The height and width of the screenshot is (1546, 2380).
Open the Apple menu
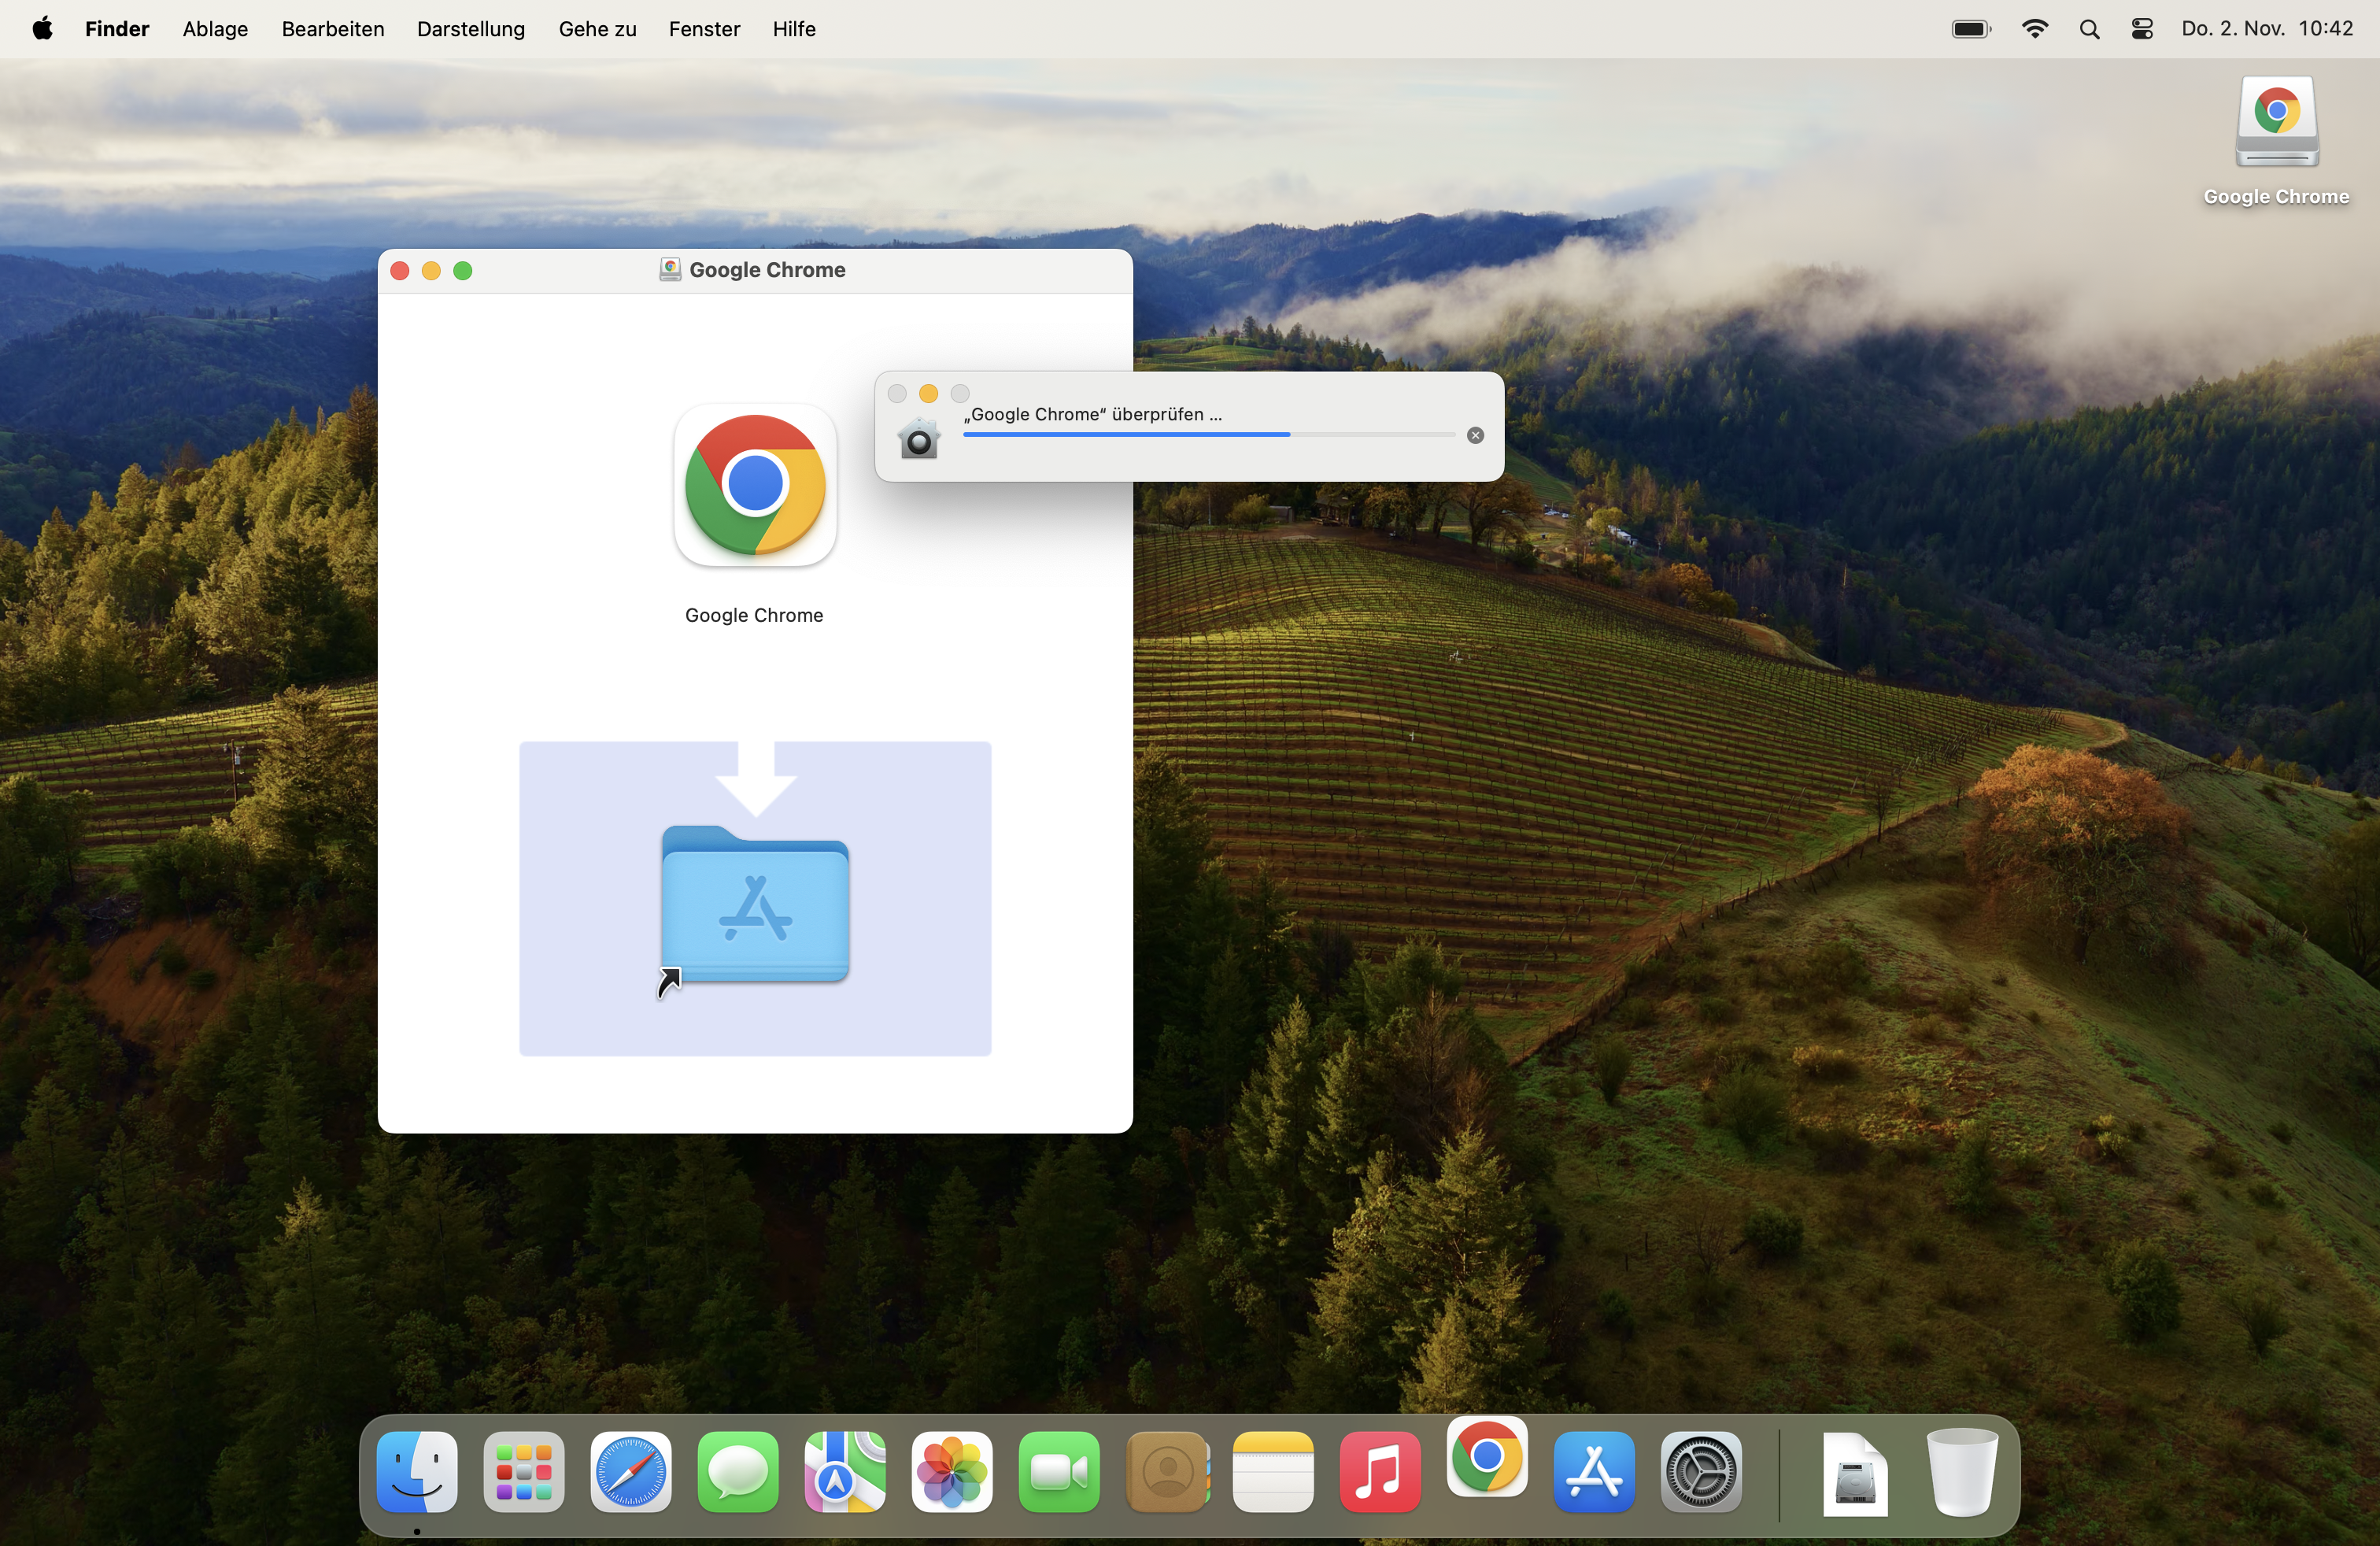42,29
